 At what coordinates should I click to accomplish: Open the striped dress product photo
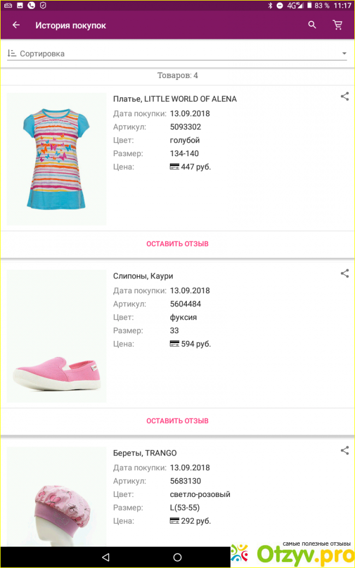click(56, 158)
